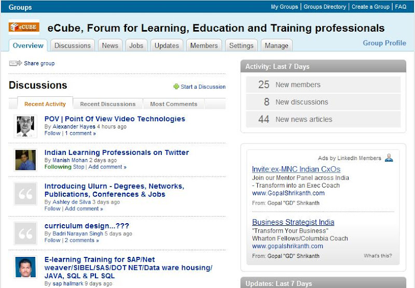Open Manish Mohan author link
This screenshot has width=415, height=288.
click(x=70, y=160)
